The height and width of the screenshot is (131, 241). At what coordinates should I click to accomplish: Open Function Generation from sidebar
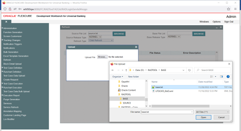click(13, 32)
